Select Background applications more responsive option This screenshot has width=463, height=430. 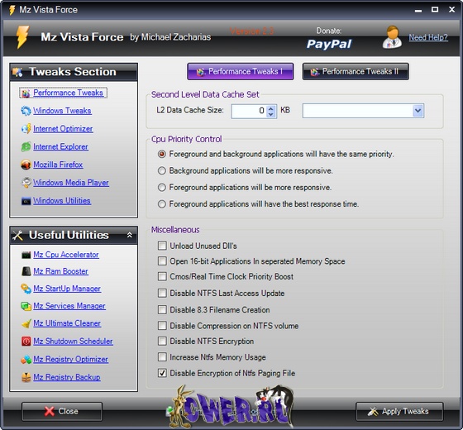click(x=162, y=170)
